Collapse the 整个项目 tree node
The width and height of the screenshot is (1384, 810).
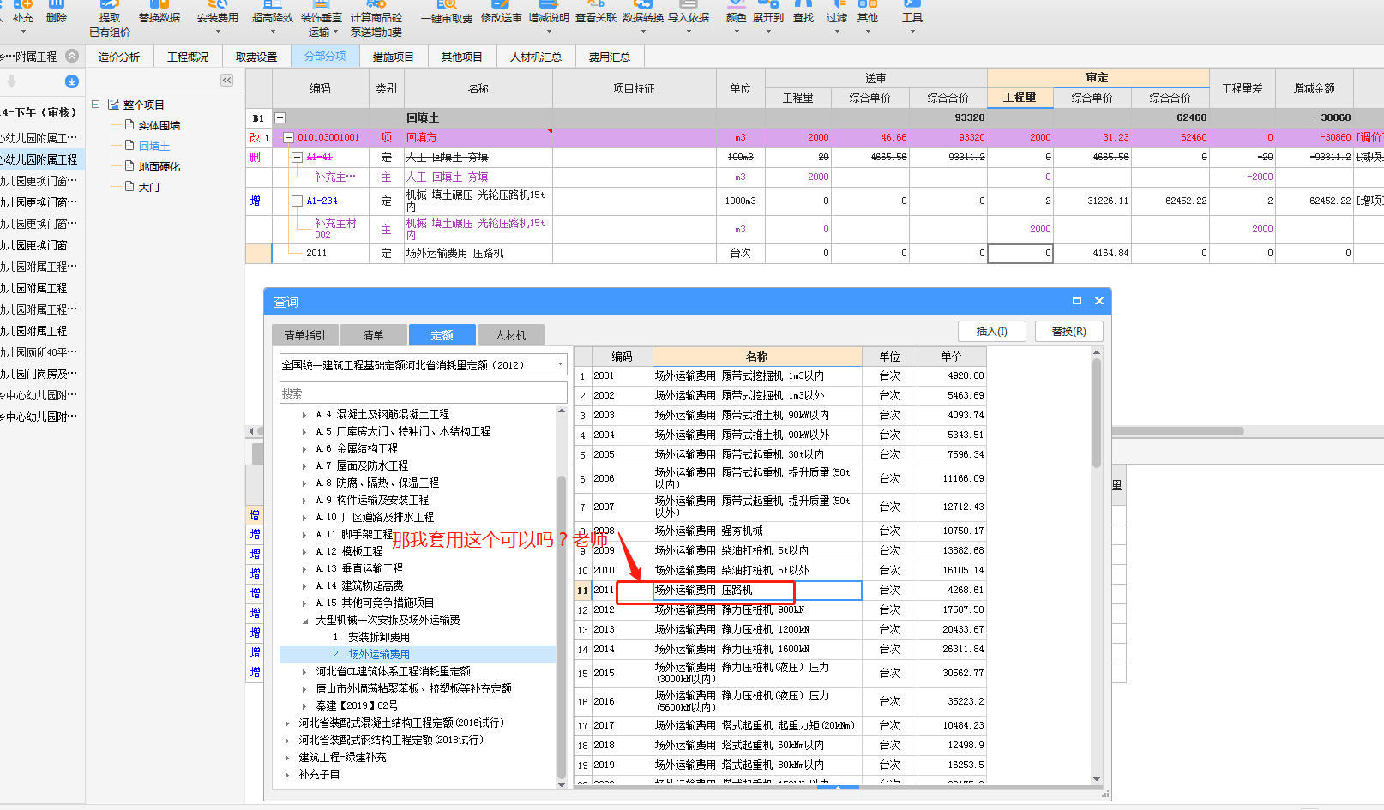96,104
